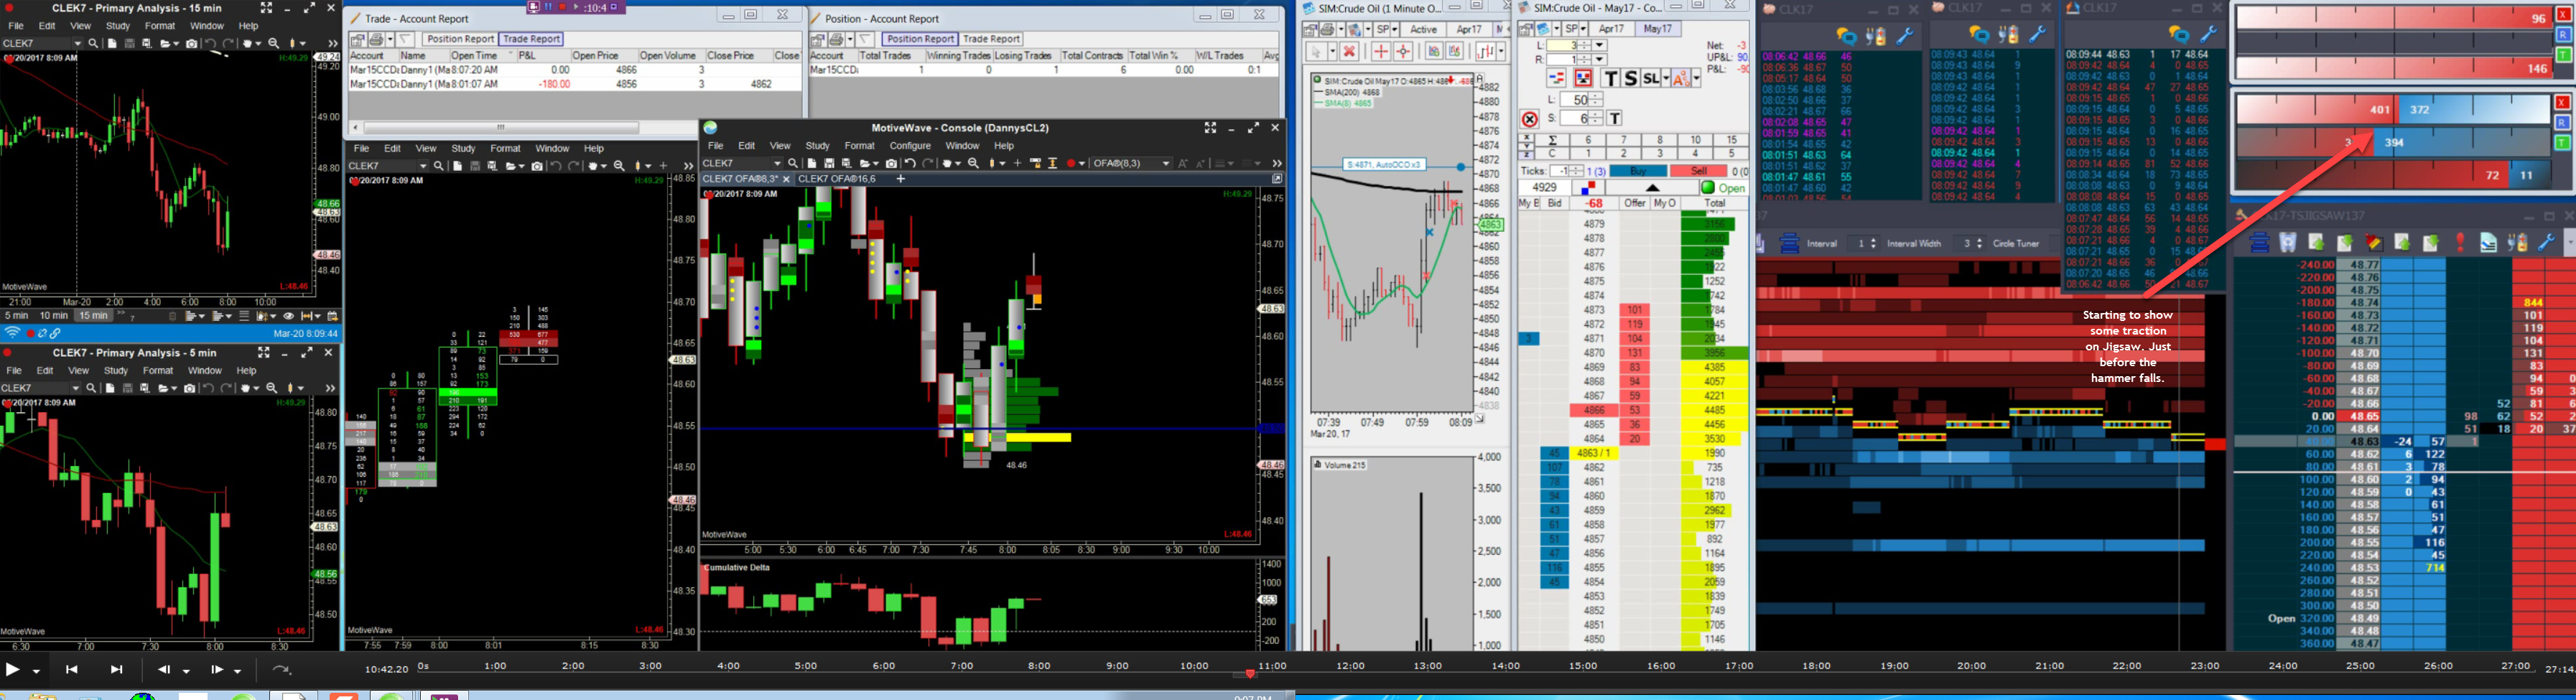Switch to CLEK7 OFA@16,6 tab

point(836,179)
